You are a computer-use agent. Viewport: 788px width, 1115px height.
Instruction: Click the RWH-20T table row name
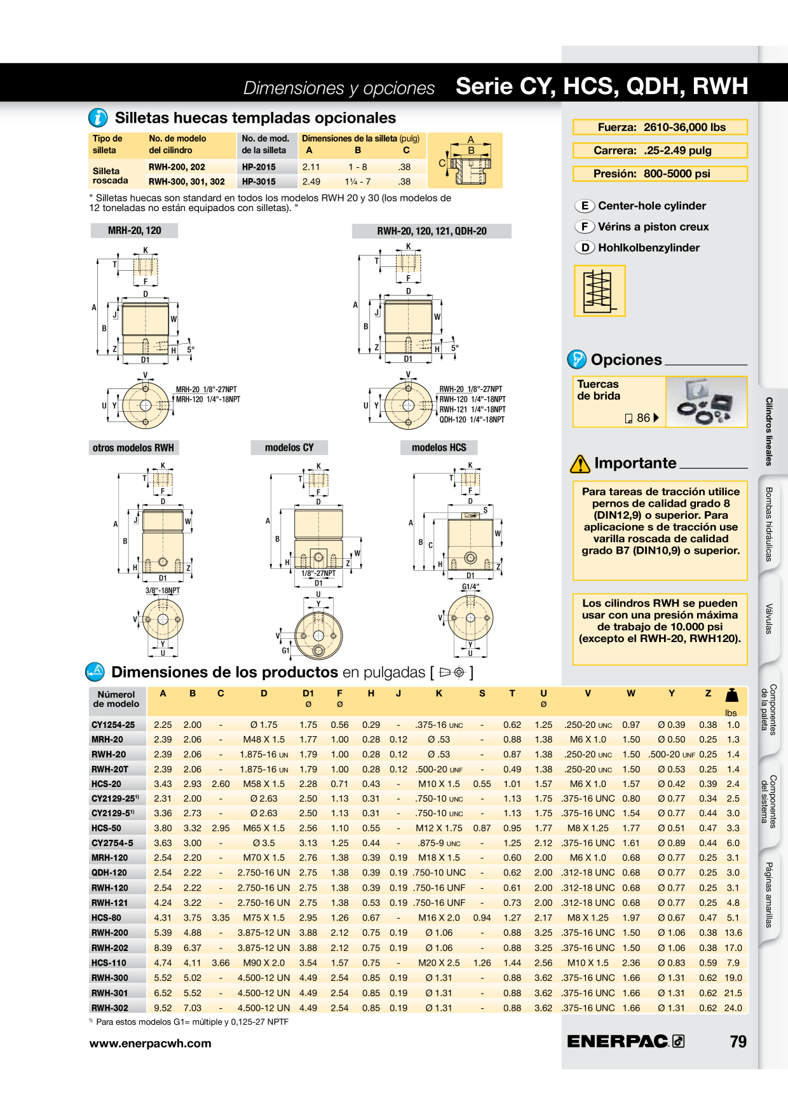(110, 769)
